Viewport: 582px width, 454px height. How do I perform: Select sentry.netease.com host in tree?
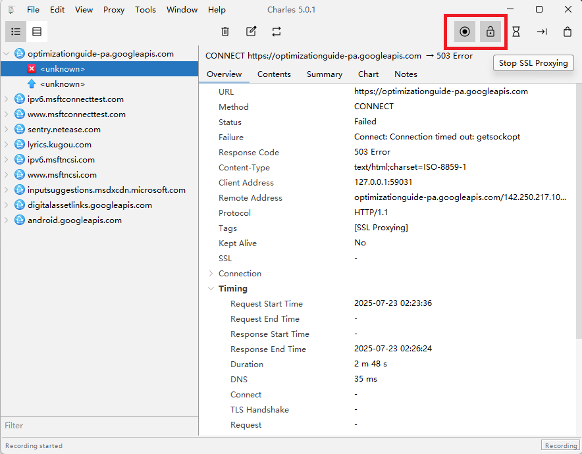pyautogui.click(x=64, y=130)
